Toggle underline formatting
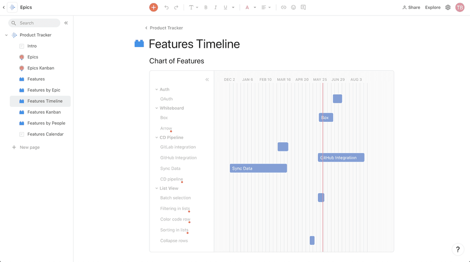The image size is (470, 262). (x=226, y=7)
